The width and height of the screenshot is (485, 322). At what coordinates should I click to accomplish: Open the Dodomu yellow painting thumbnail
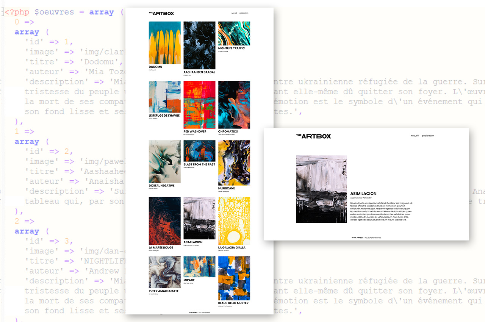pyautogui.click(x=164, y=43)
